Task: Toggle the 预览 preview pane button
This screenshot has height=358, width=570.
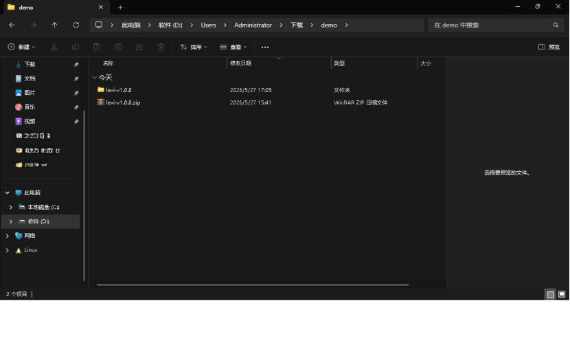Action: [x=549, y=47]
